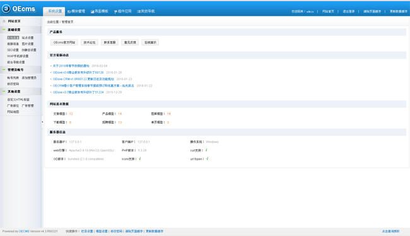410x236 pixels.
Task: Select the highlighted 系统设置 sidebar item
Action: coord(13,38)
